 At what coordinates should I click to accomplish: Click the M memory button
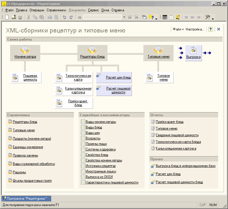click(x=186, y=17)
